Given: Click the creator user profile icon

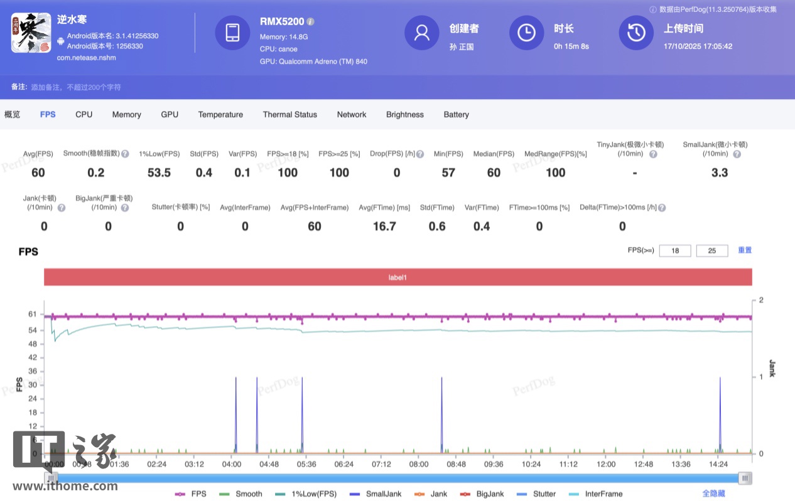Looking at the screenshot, I should 421,33.
